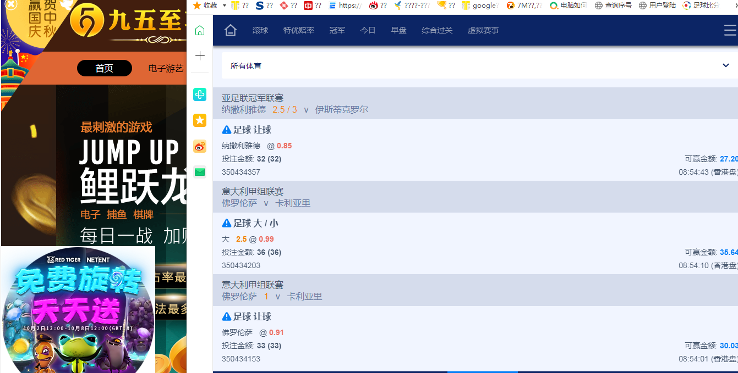Open the 收藏 dropdown arrow
Viewport: 738px width, 373px height.
coord(225,5)
